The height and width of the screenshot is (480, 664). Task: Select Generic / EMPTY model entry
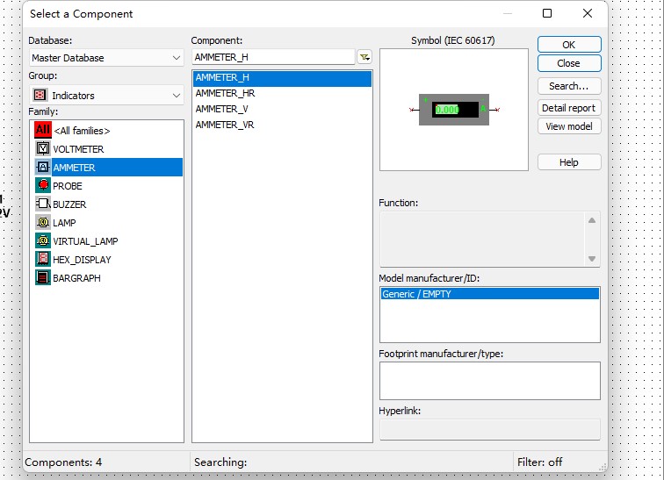pyautogui.click(x=490, y=294)
